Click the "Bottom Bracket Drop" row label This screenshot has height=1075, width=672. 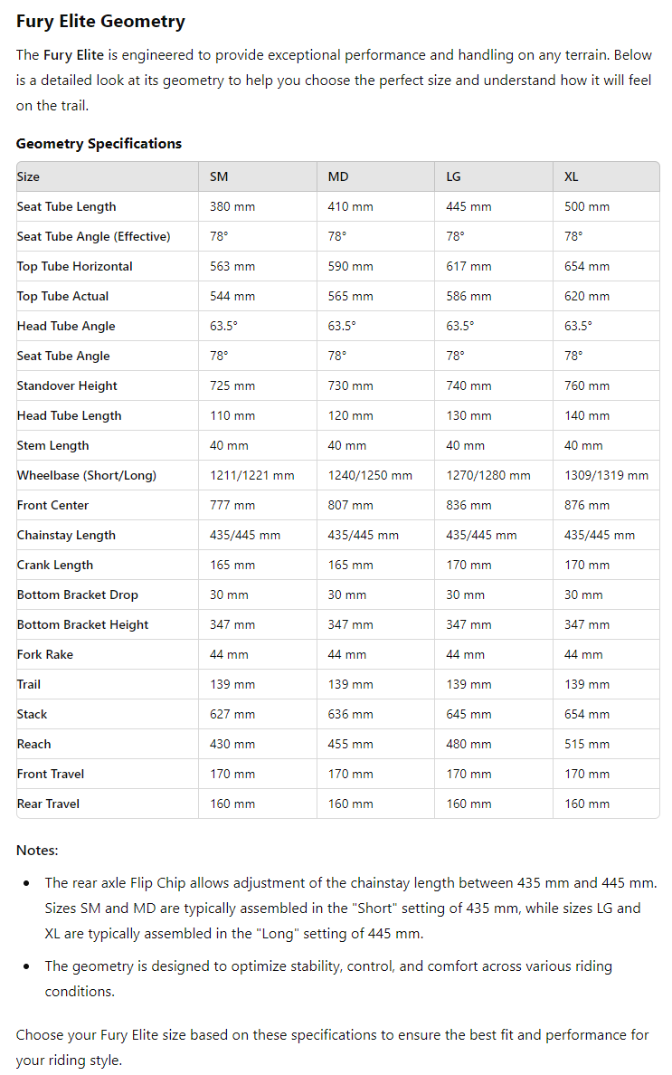pos(77,595)
